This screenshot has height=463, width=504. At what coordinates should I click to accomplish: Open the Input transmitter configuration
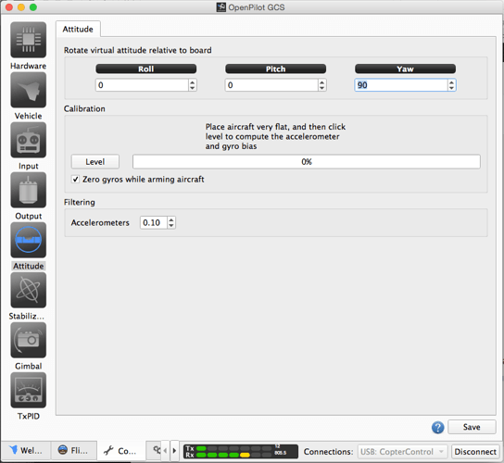(29, 140)
